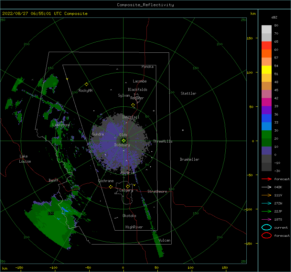Click the Stettler city label
The image size is (291, 272).
(x=189, y=93)
